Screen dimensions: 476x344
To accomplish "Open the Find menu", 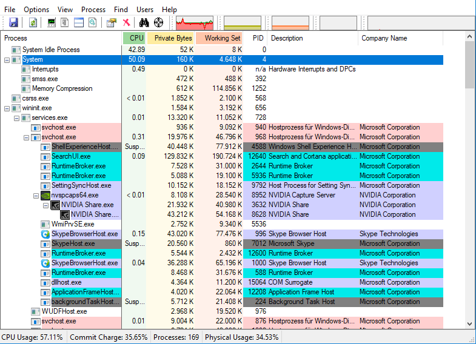I will tap(121, 10).
